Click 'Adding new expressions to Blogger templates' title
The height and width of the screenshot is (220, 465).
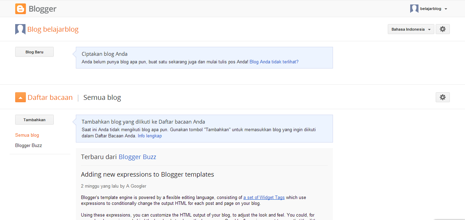pyautogui.click(x=148, y=175)
